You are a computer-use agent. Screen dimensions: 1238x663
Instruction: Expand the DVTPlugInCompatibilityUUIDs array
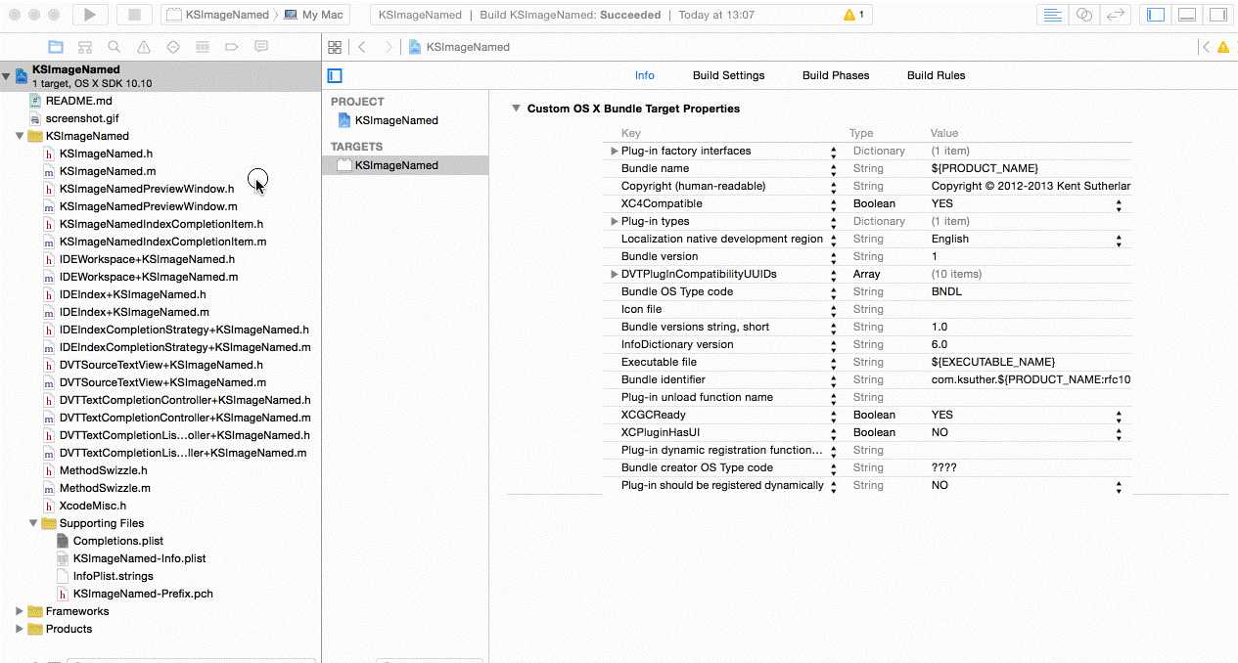click(614, 274)
